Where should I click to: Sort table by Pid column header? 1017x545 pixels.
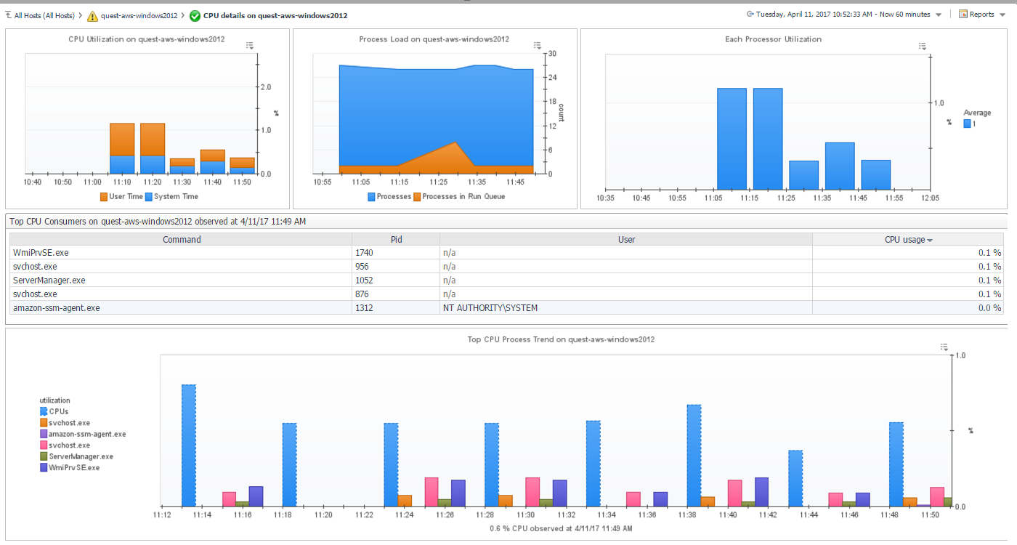coord(396,239)
